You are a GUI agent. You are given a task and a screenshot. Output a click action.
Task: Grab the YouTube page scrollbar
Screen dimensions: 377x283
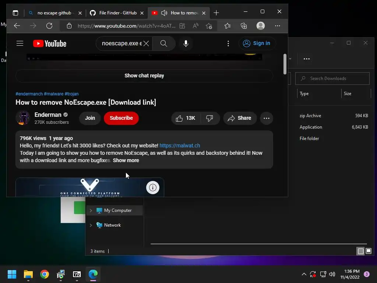[285, 64]
